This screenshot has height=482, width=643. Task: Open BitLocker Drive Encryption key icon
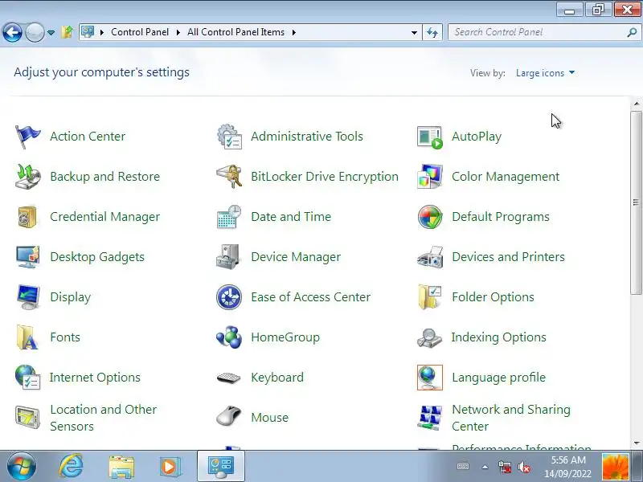(229, 177)
